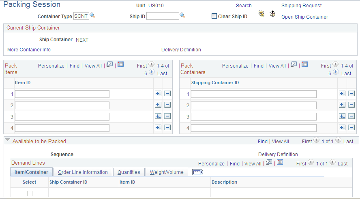Screen dimensions: 360x199
Task: Open View All for Pack Containers
Action: [277, 66]
